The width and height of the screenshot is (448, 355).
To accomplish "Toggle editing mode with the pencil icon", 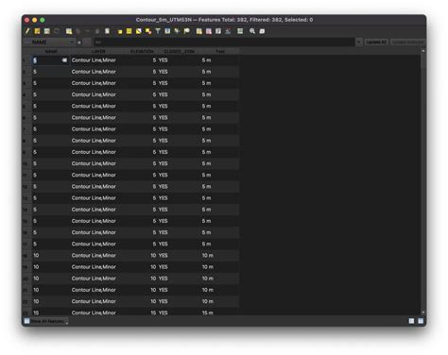I will tap(27, 31).
